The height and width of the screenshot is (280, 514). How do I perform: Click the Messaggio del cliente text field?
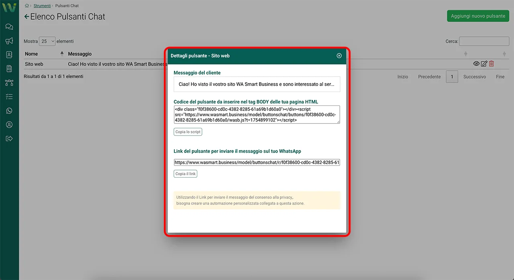click(x=257, y=84)
